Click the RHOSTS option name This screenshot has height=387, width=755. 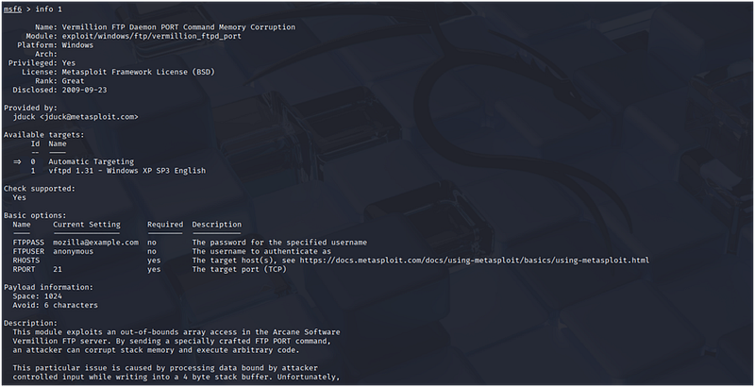click(26, 261)
